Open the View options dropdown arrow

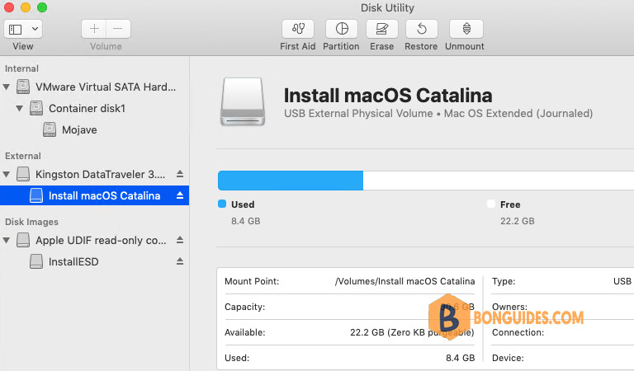[x=35, y=29]
